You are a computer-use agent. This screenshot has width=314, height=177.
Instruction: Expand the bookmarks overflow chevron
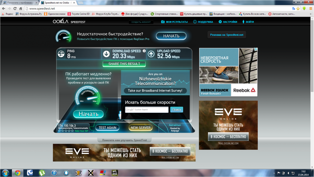310,14
